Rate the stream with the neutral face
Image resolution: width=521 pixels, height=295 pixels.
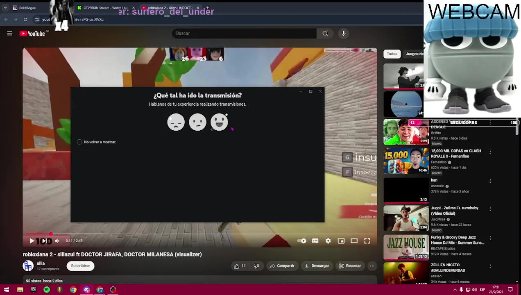click(197, 122)
